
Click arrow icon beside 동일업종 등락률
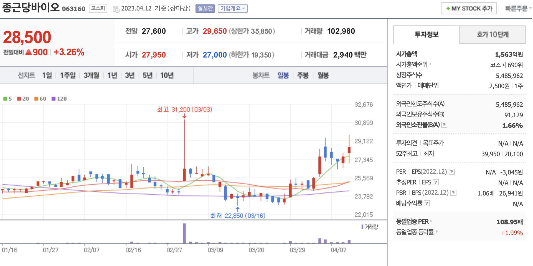click(x=436, y=231)
